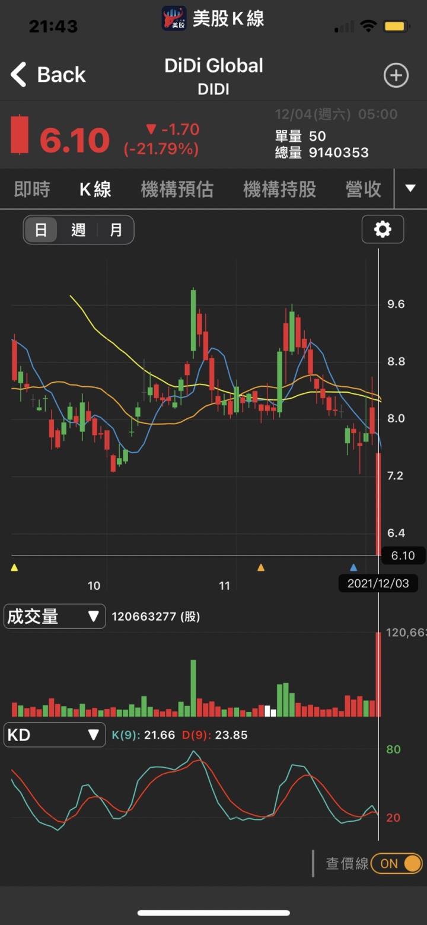Tap the latest tall red volume bar
427x925 pixels.
click(x=378, y=675)
